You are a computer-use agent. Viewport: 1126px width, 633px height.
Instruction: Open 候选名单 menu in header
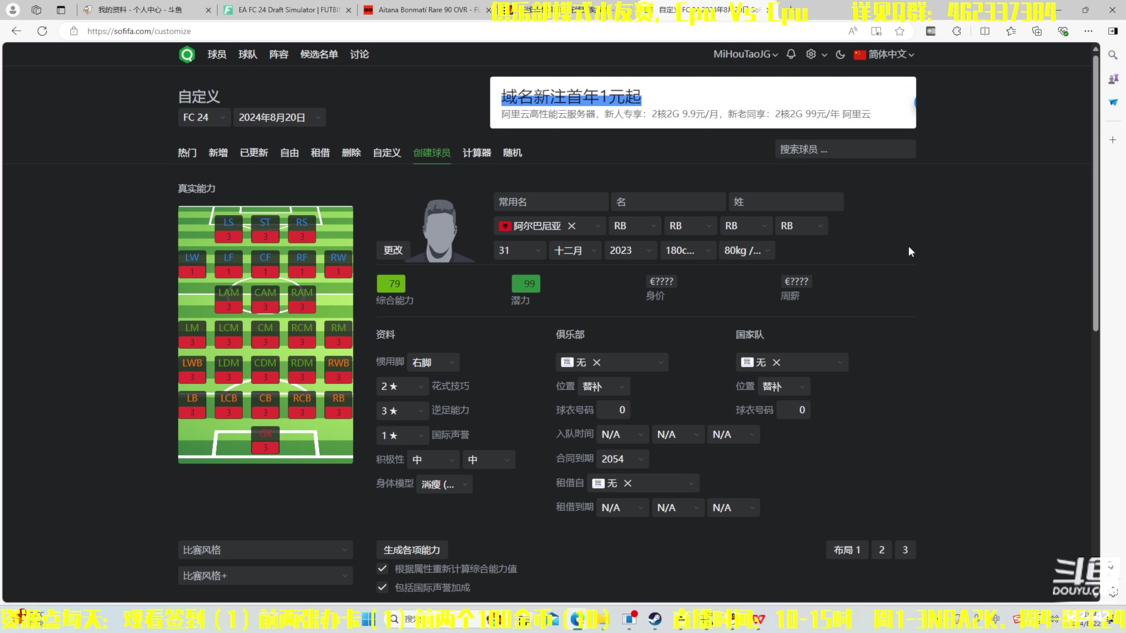pyautogui.click(x=319, y=54)
